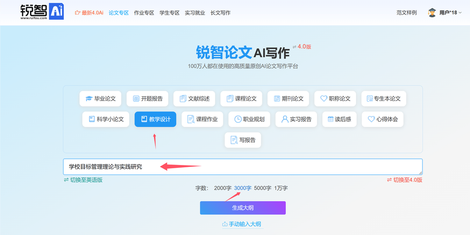Image resolution: width=470 pixels, height=235 pixels.
Task: Choose the 心得体会 option
Action: [x=382, y=119]
